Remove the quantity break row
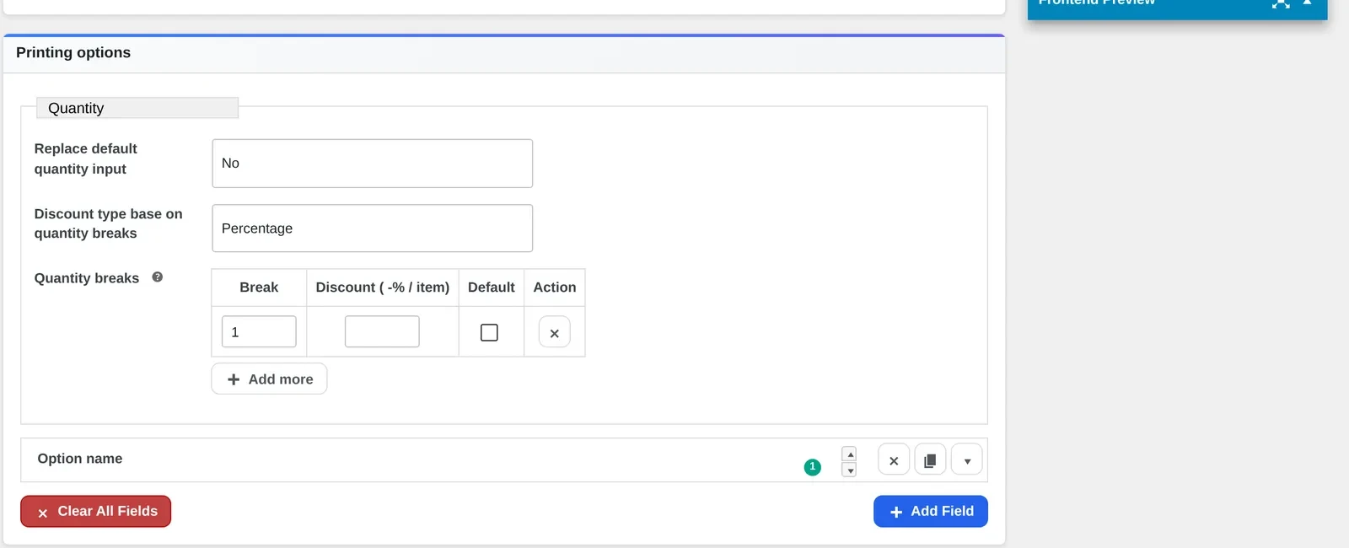 click(554, 332)
